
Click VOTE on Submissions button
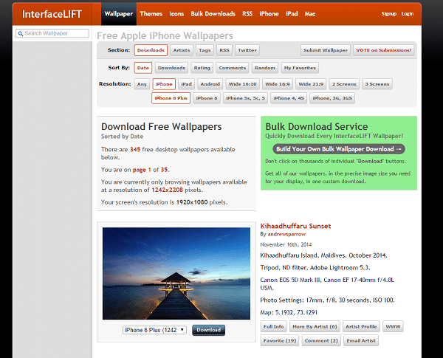coord(383,50)
